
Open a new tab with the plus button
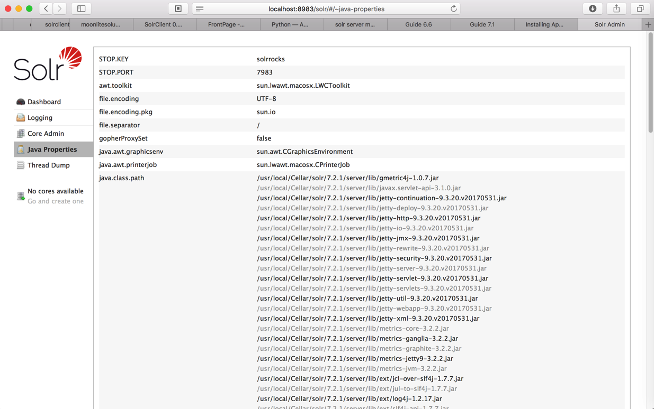648,24
